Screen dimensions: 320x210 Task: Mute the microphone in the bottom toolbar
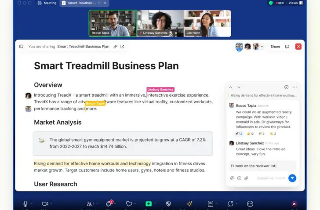tap(25, 204)
